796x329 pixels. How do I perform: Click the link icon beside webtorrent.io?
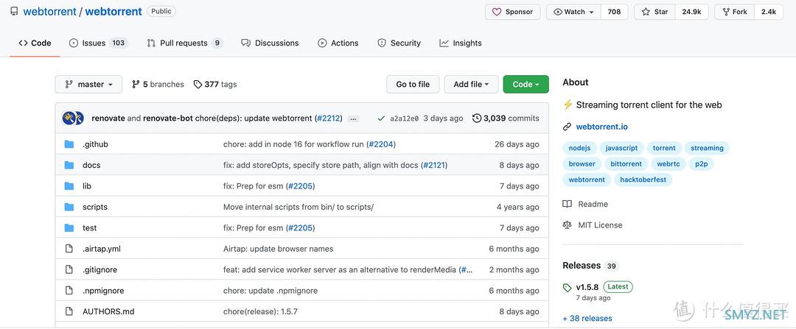click(567, 127)
